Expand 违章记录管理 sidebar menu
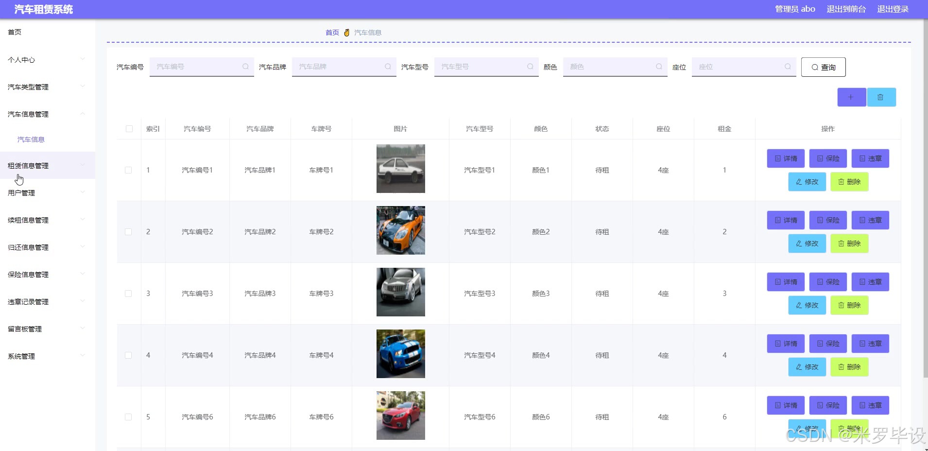Screen dimensions: 928x451 pyautogui.click(x=47, y=302)
